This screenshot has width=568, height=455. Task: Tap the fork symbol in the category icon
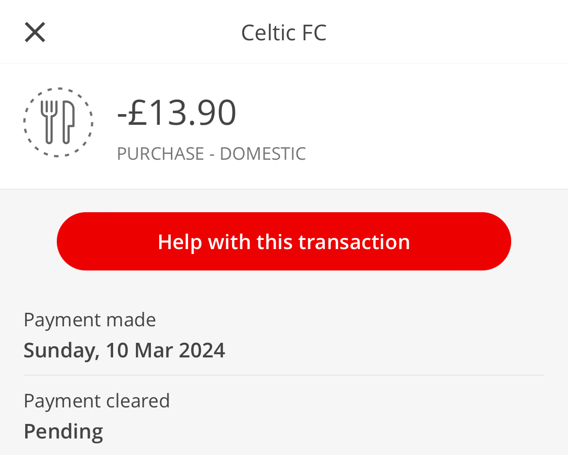49,122
